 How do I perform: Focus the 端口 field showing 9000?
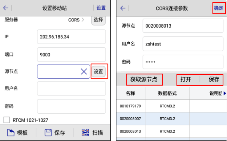point(72,55)
